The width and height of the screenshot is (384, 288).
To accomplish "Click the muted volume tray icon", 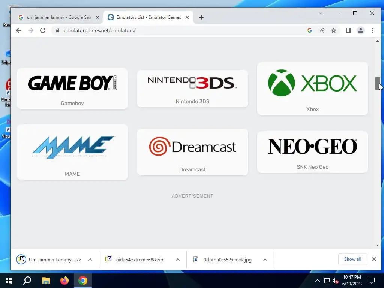I will coord(335,280).
